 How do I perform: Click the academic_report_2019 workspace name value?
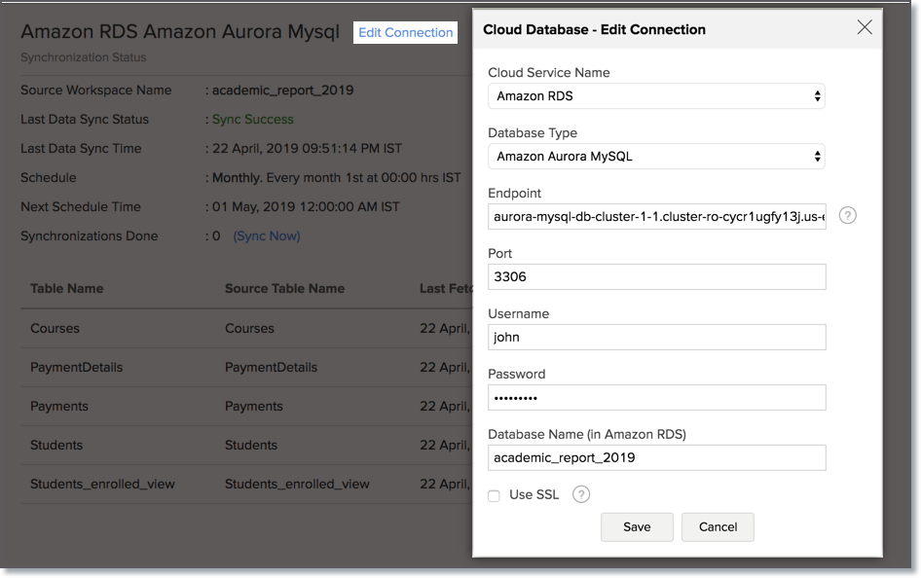(282, 90)
